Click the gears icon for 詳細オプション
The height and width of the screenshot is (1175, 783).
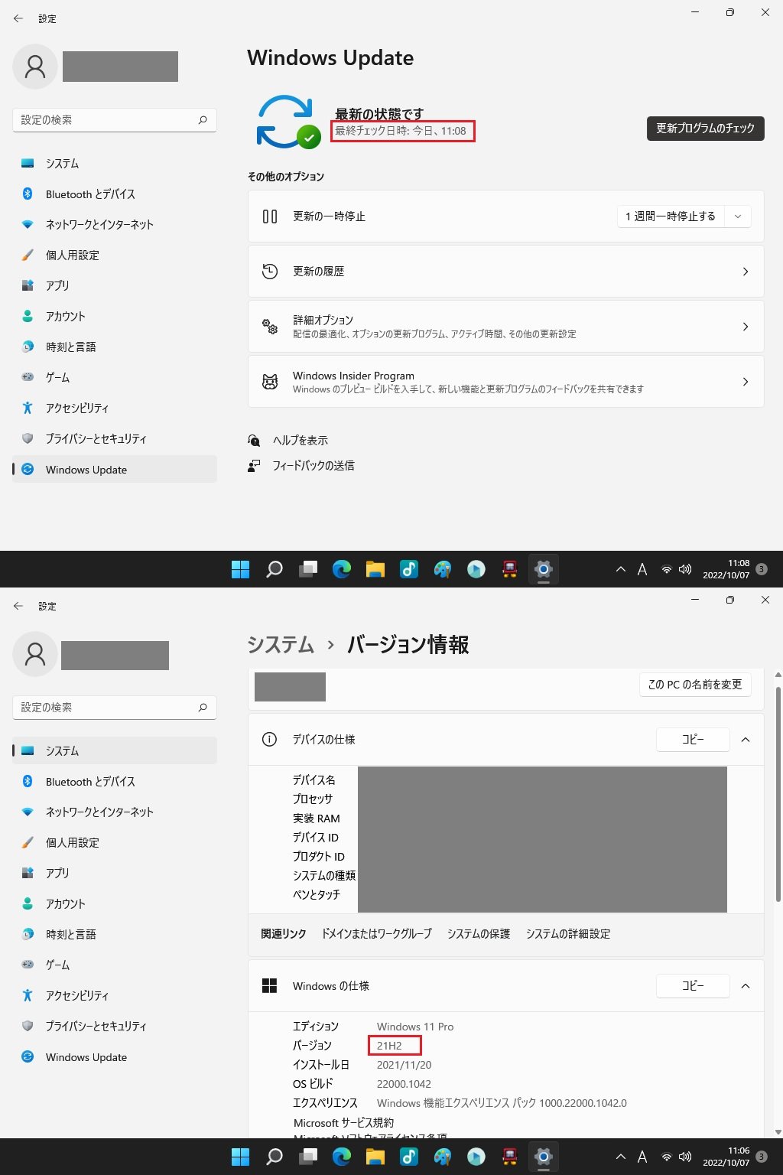[x=270, y=327]
